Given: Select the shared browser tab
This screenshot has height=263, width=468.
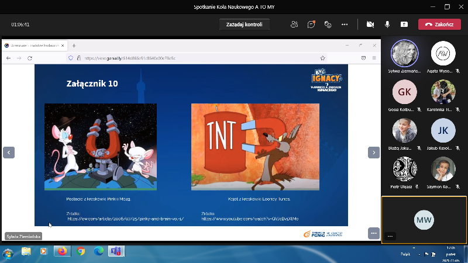Looking at the screenshot, I should click(35, 46).
